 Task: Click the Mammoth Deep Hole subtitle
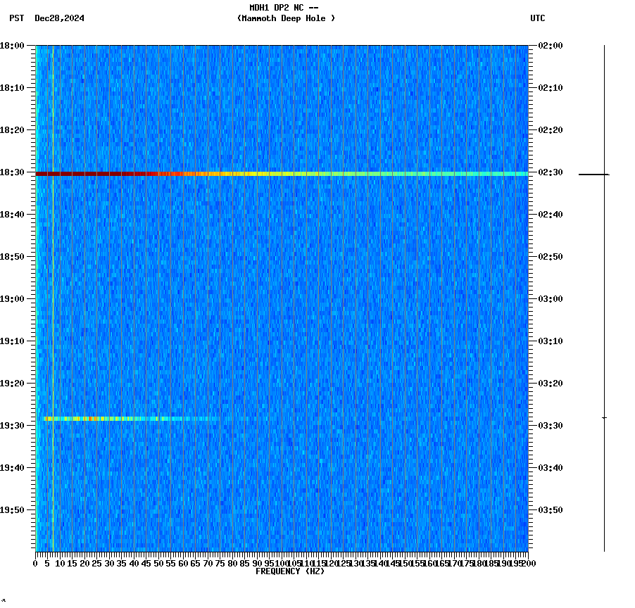point(287,19)
